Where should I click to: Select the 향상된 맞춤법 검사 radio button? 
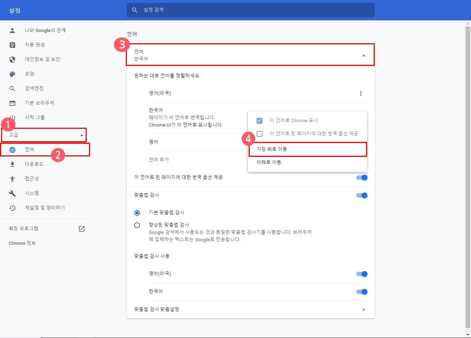click(x=137, y=225)
